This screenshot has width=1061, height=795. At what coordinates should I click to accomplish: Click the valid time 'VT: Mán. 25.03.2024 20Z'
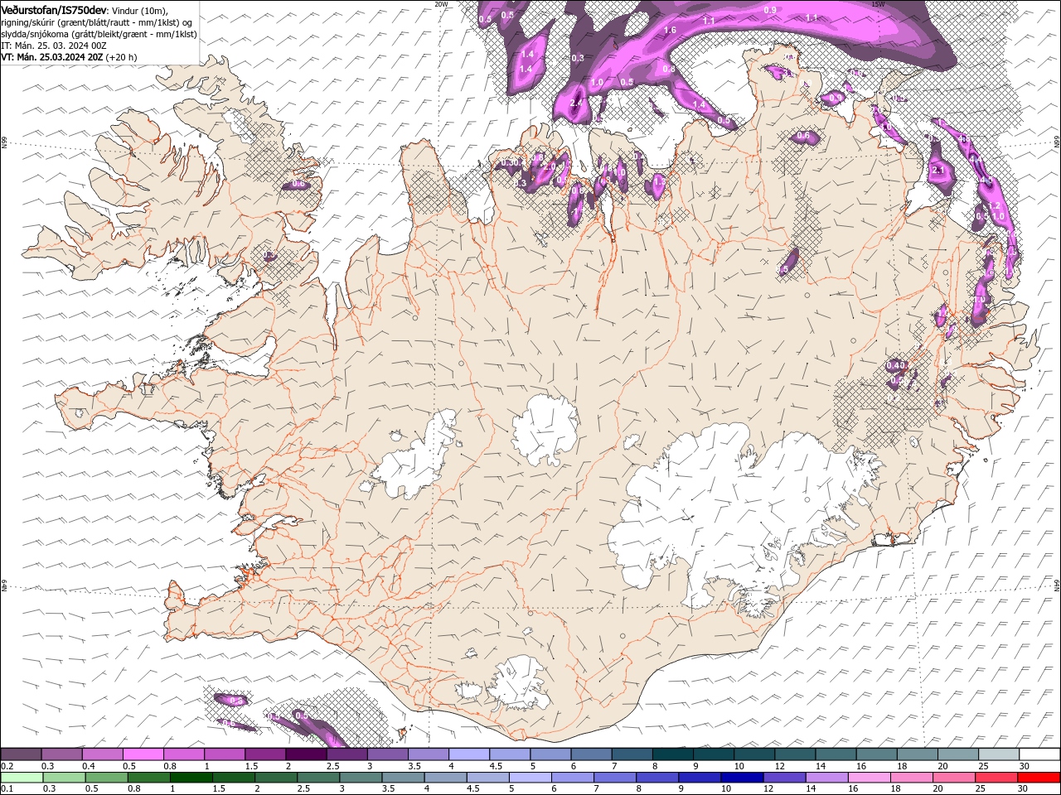click(52, 57)
